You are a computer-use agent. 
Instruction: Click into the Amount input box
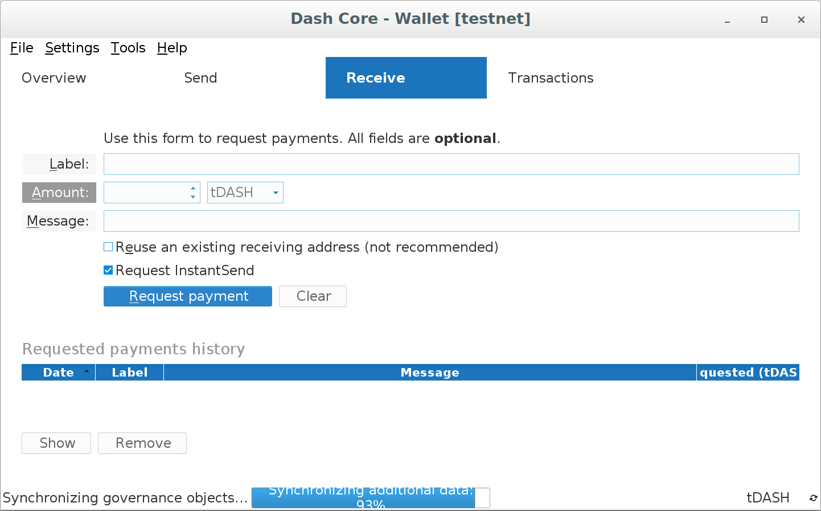click(146, 193)
